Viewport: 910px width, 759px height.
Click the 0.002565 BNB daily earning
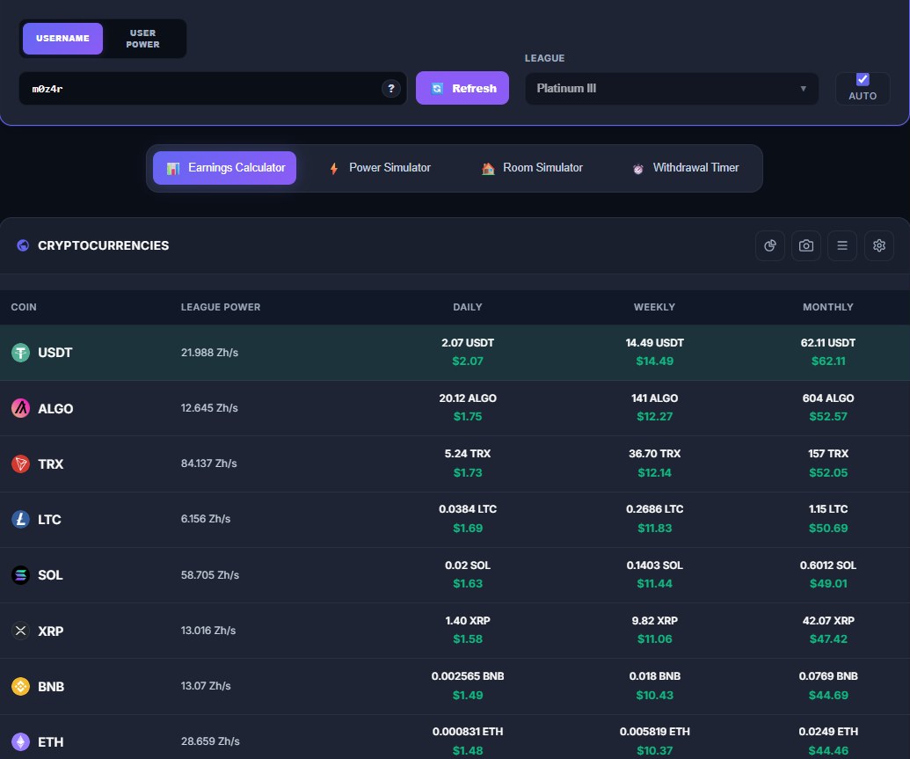(x=468, y=676)
